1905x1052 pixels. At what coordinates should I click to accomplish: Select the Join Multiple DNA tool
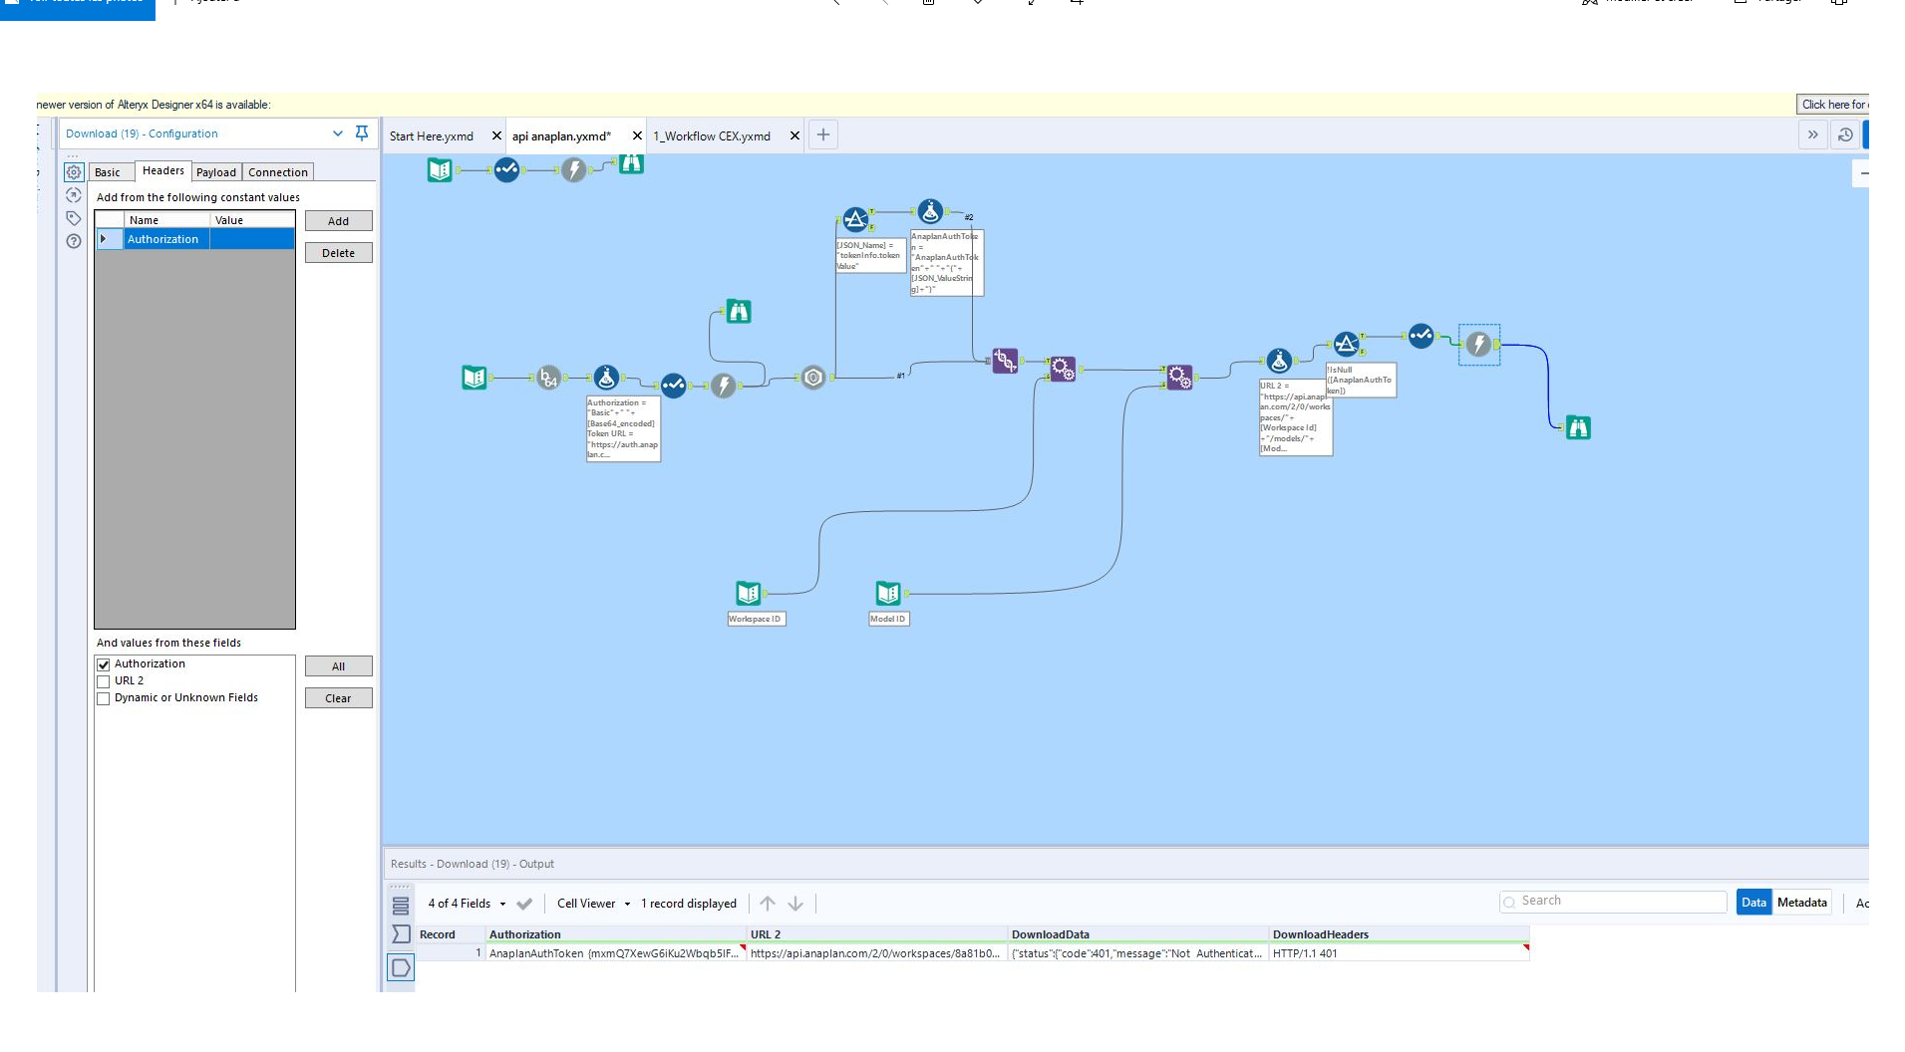click(1005, 361)
